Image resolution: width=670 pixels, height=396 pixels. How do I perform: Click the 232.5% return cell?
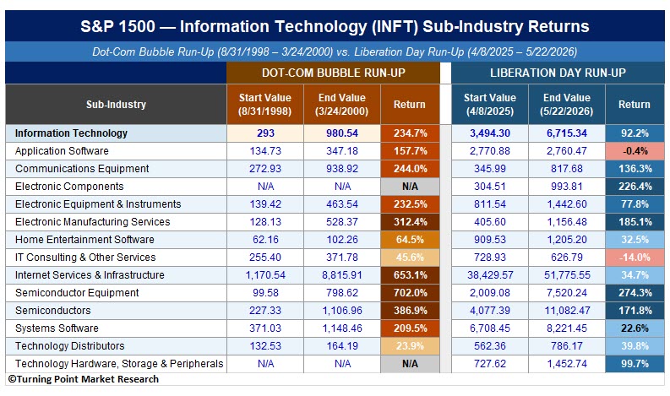click(x=411, y=204)
